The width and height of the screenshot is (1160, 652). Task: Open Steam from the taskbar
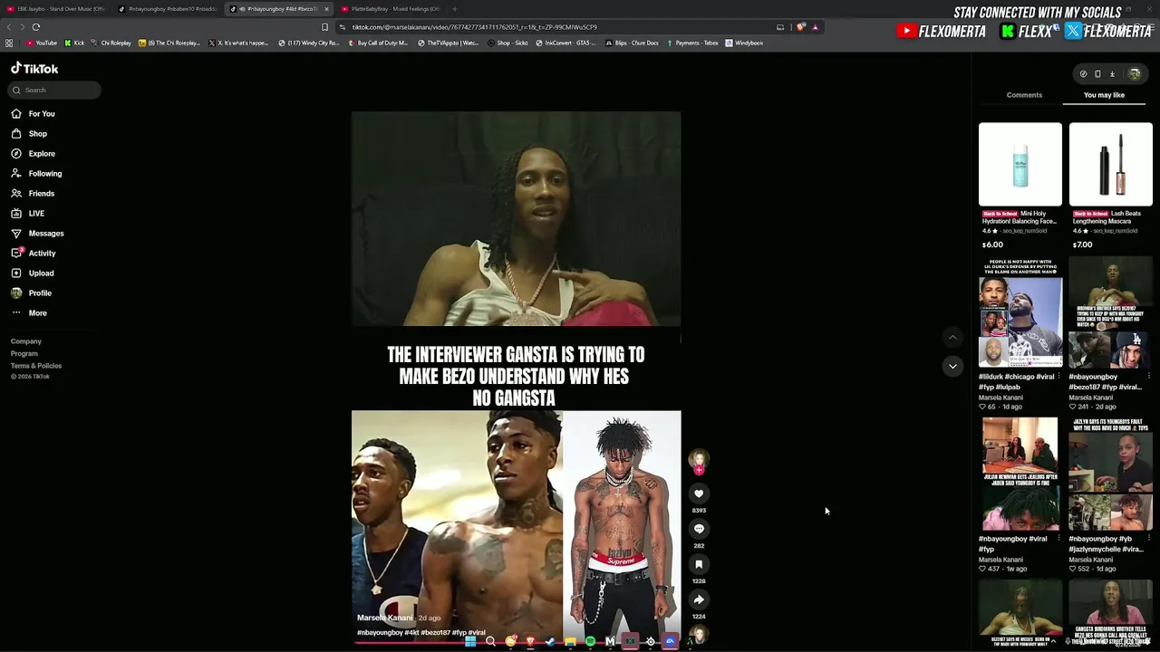click(x=550, y=642)
